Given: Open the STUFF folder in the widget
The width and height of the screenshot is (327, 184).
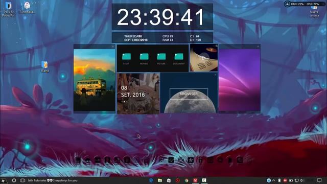Looking at the screenshot, I should pos(126,57).
